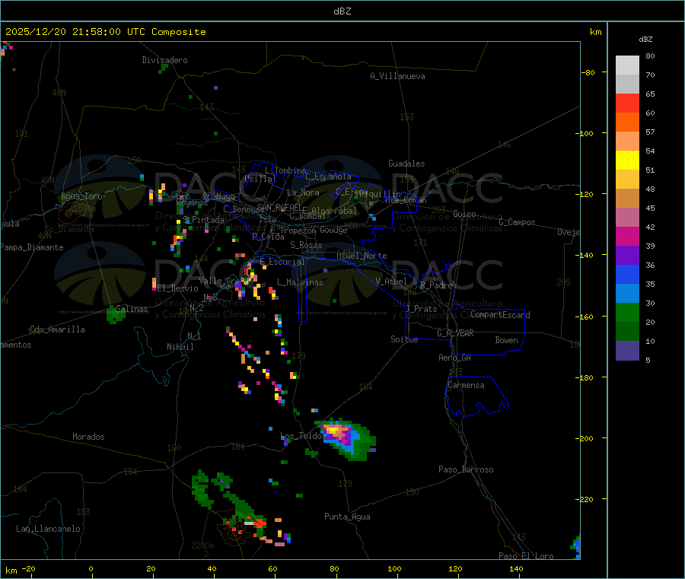Image resolution: width=685 pixels, height=579 pixels.
Task: Click the 'L_Tombina' map label
Action: (x=285, y=170)
